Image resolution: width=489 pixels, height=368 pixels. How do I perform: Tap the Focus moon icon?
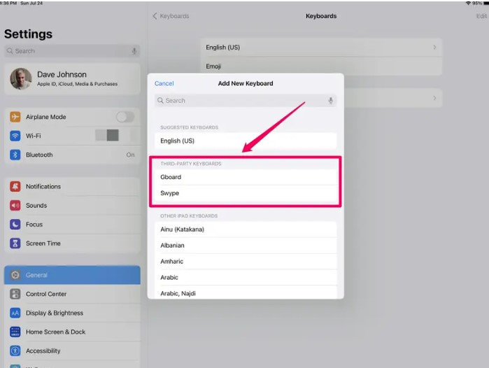[x=15, y=225]
